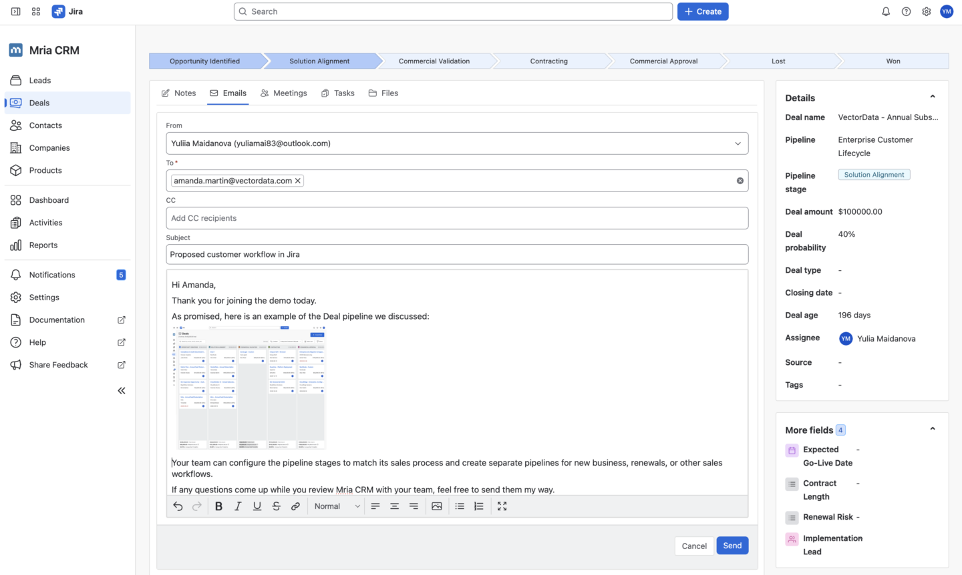
Task: Go to Companies
Action: tap(67, 148)
